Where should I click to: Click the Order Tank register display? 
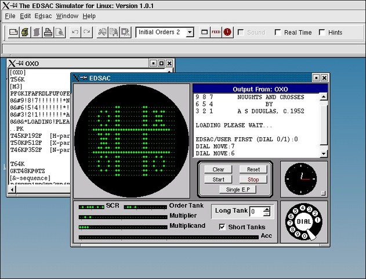click(x=145, y=207)
